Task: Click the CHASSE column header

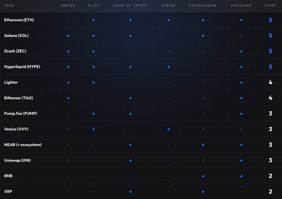Action: (x=168, y=5)
